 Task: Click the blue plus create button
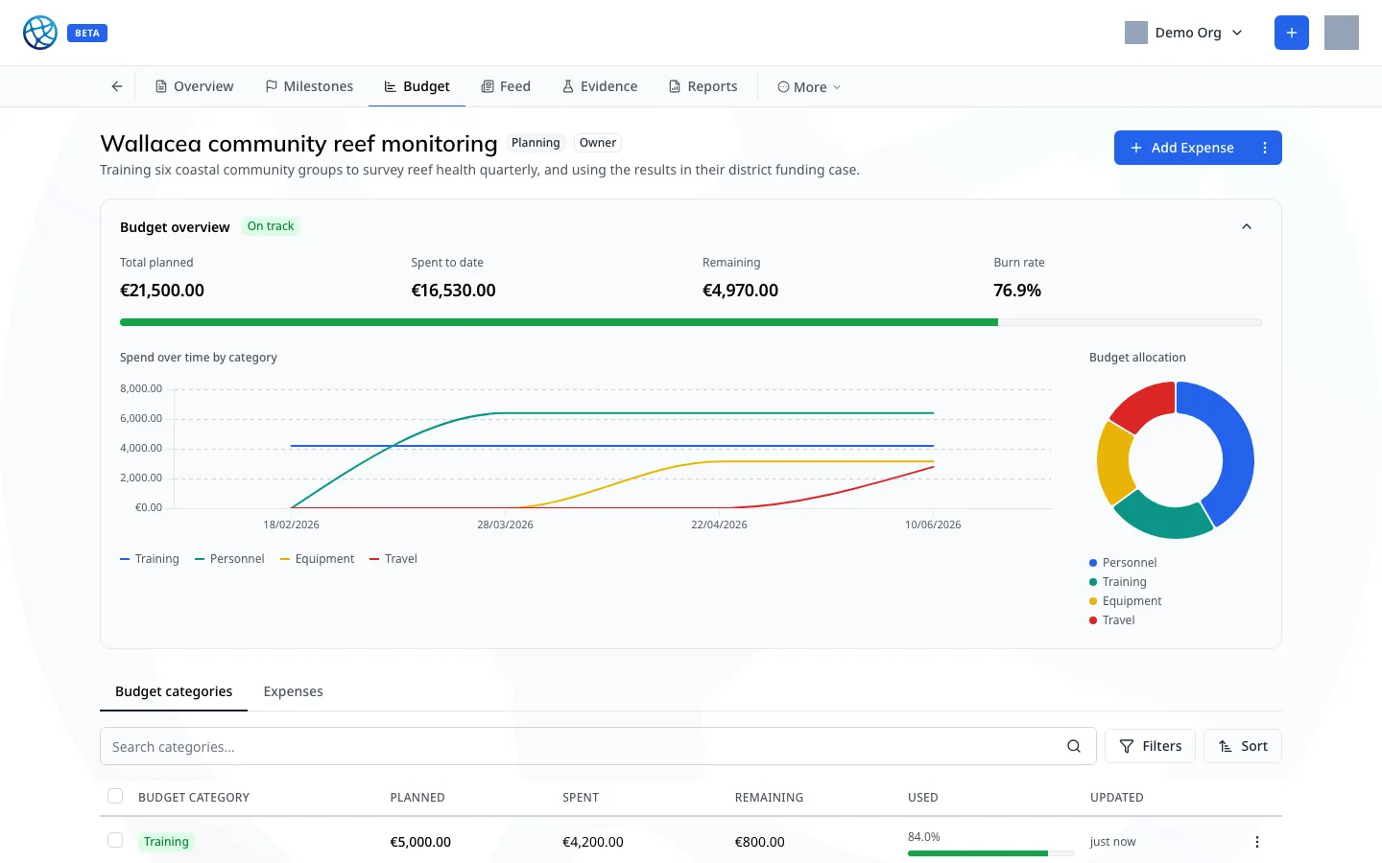tap(1292, 33)
